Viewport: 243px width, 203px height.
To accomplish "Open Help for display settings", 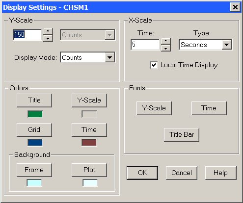I will 221,173.
